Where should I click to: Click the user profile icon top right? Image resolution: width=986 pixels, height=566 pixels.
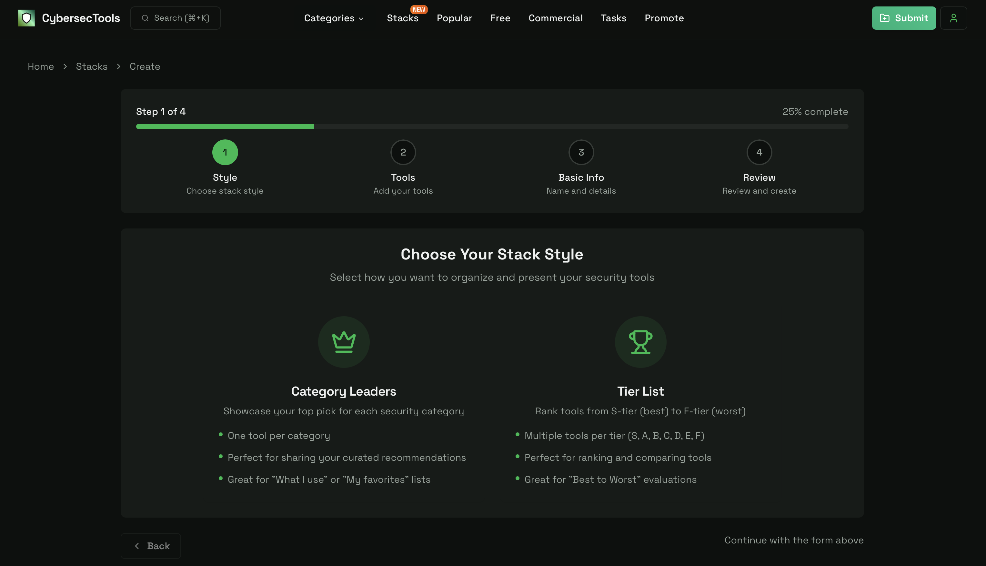click(x=953, y=18)
